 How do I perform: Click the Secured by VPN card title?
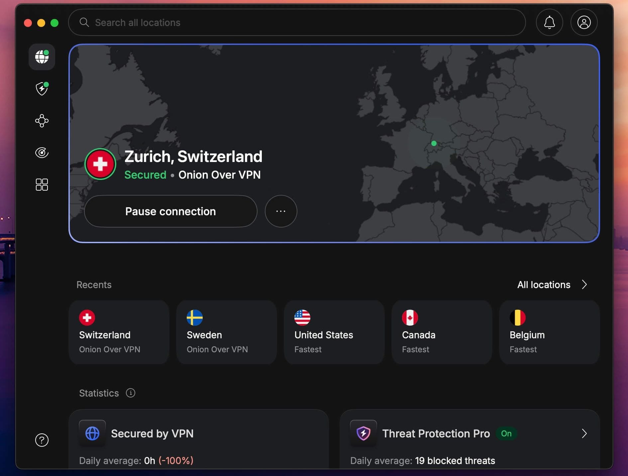tap(152, 433)
